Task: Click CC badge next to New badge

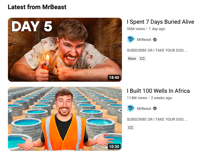Action: (142, 59)
